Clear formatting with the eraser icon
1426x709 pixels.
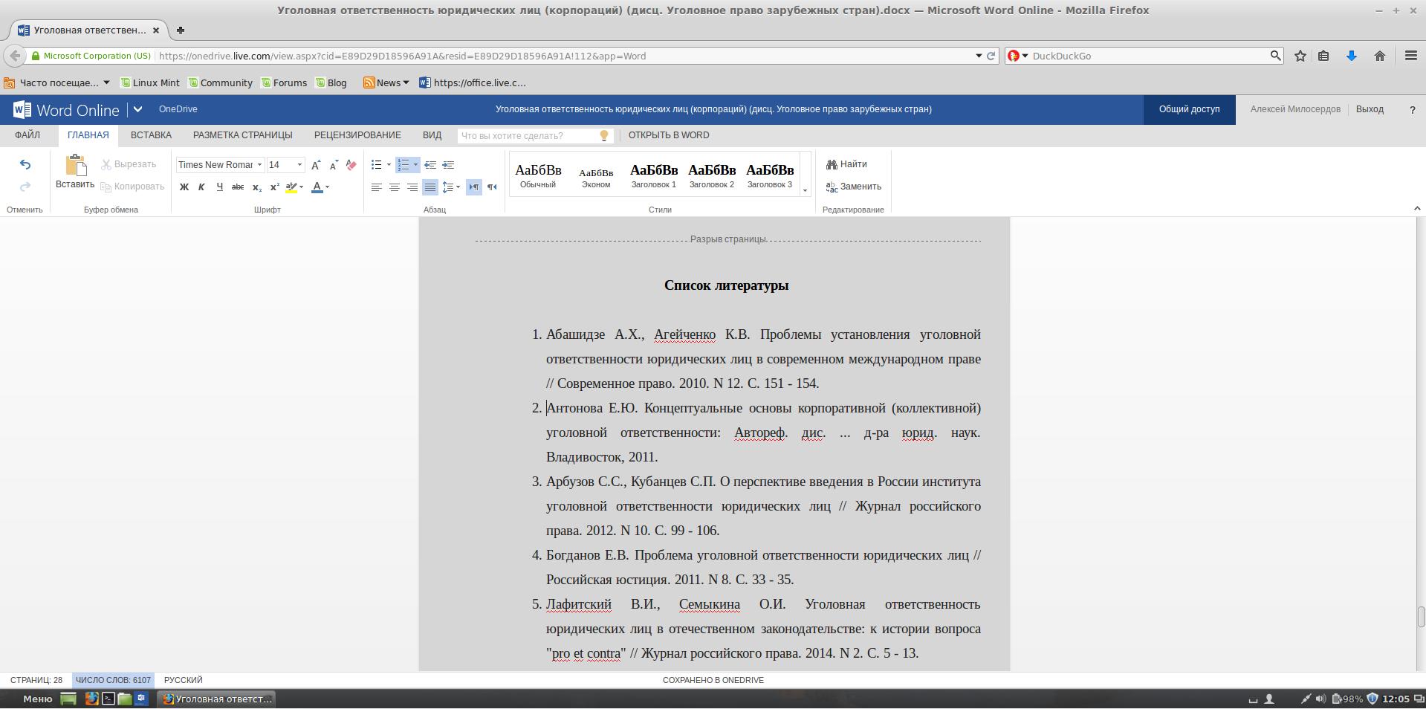351,165
